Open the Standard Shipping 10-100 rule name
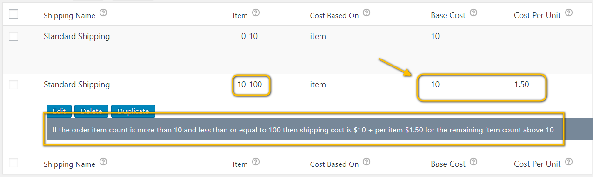This screenshot has height=177, width=593. tap(77, 85)
